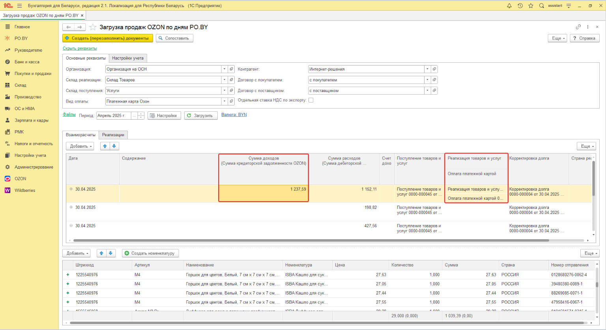Open history clock icon
Screen dimensions: 606x330
click(520, 6)
